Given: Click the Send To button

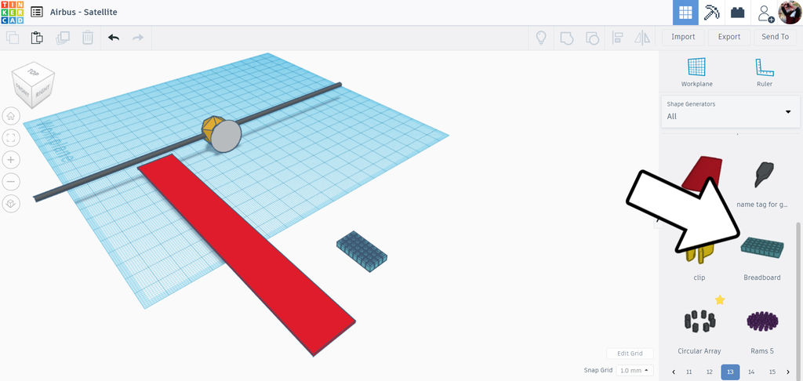Looking at the screenshot, I should click(x=775, y=37).
